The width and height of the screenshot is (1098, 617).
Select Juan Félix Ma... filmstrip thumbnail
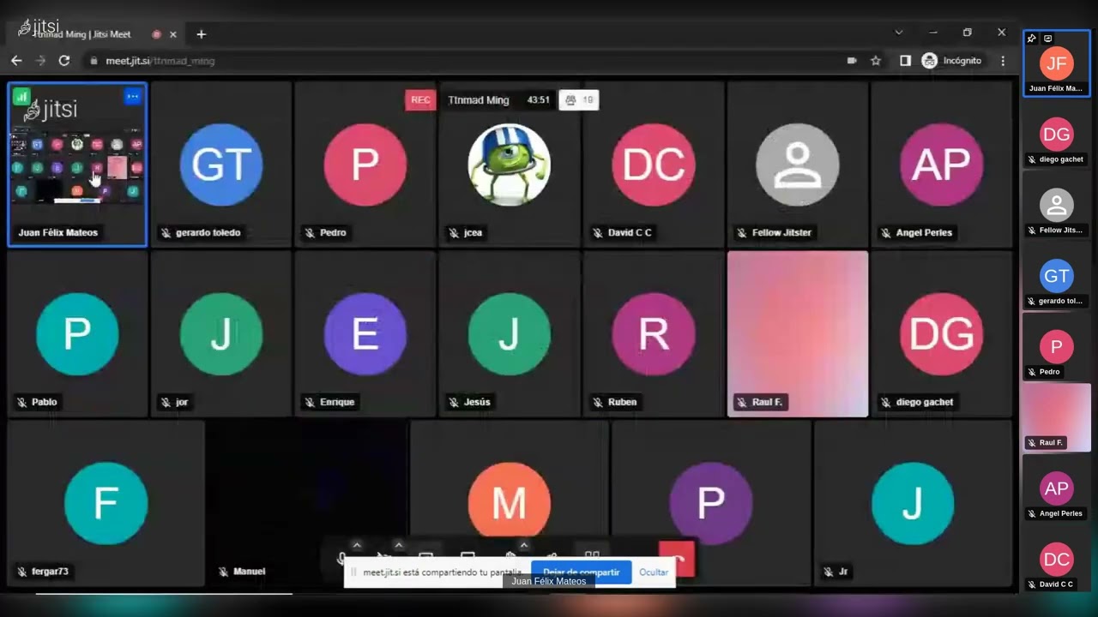pos(1057,63)
